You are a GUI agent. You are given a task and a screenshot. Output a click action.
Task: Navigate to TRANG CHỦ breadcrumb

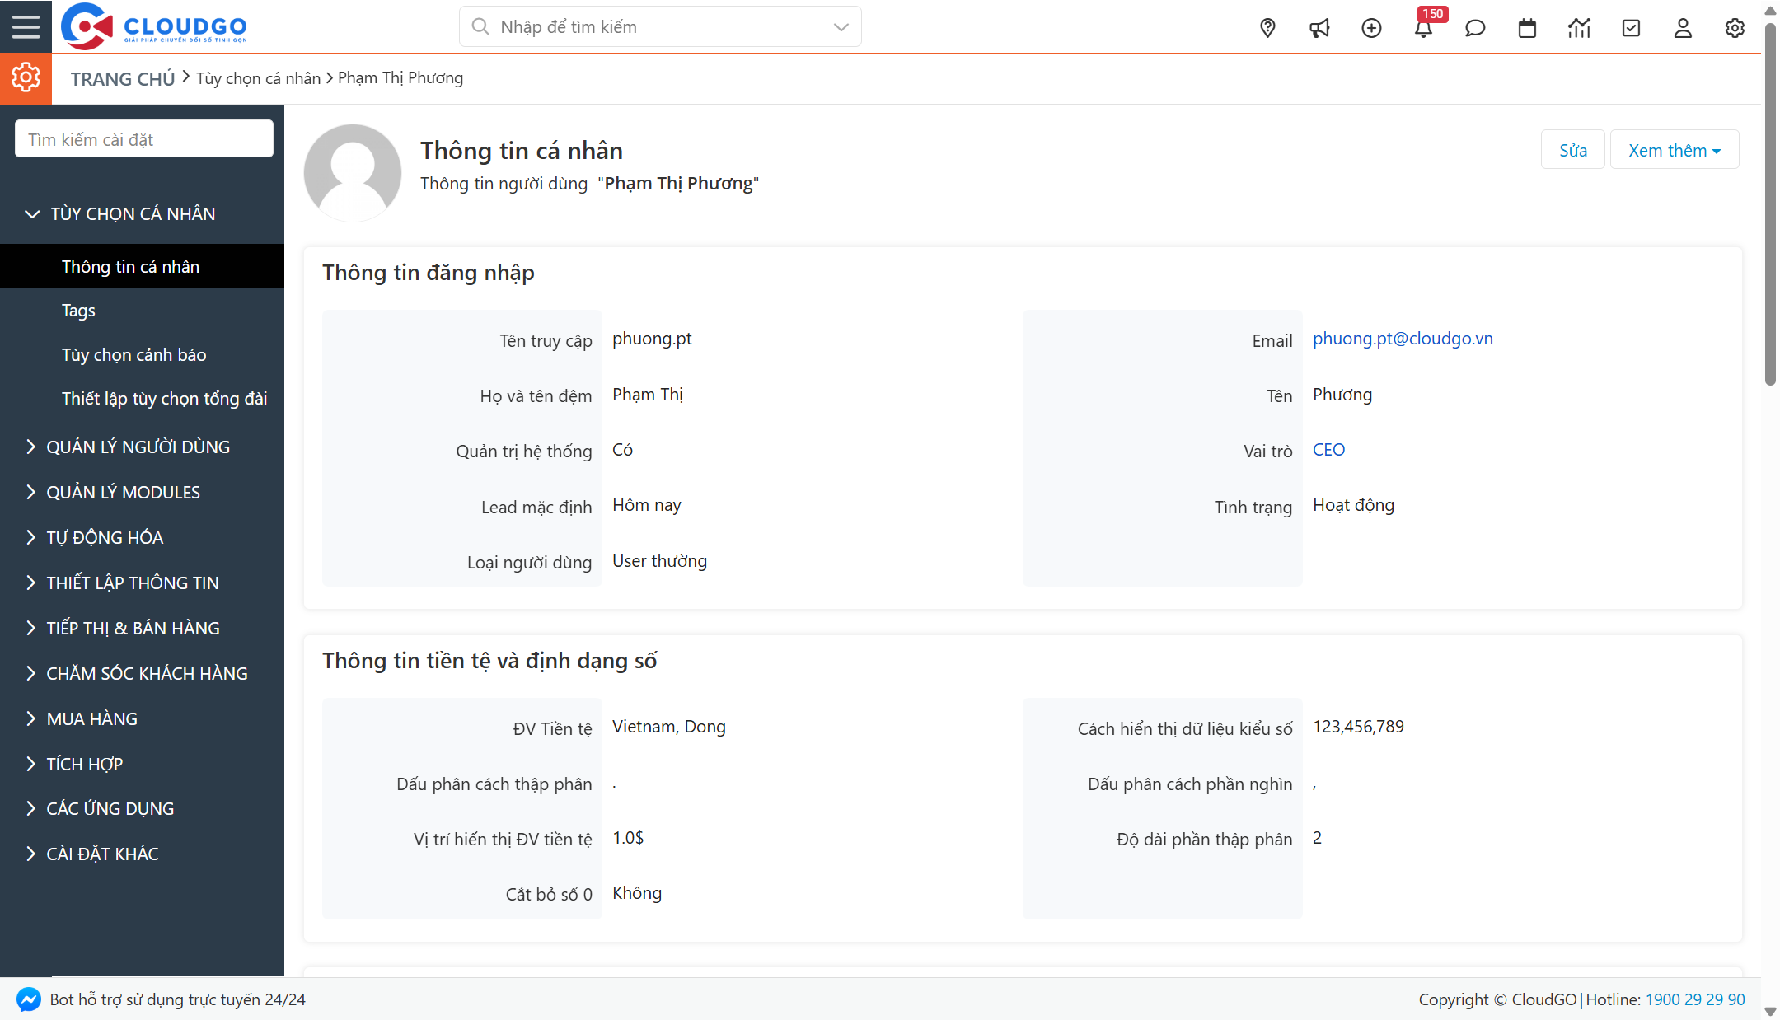tap(122, 77)
